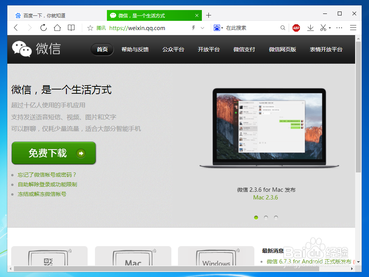Open the three-dot more tools menu
This screenshot has width=369, height=277.
point(339,28)
